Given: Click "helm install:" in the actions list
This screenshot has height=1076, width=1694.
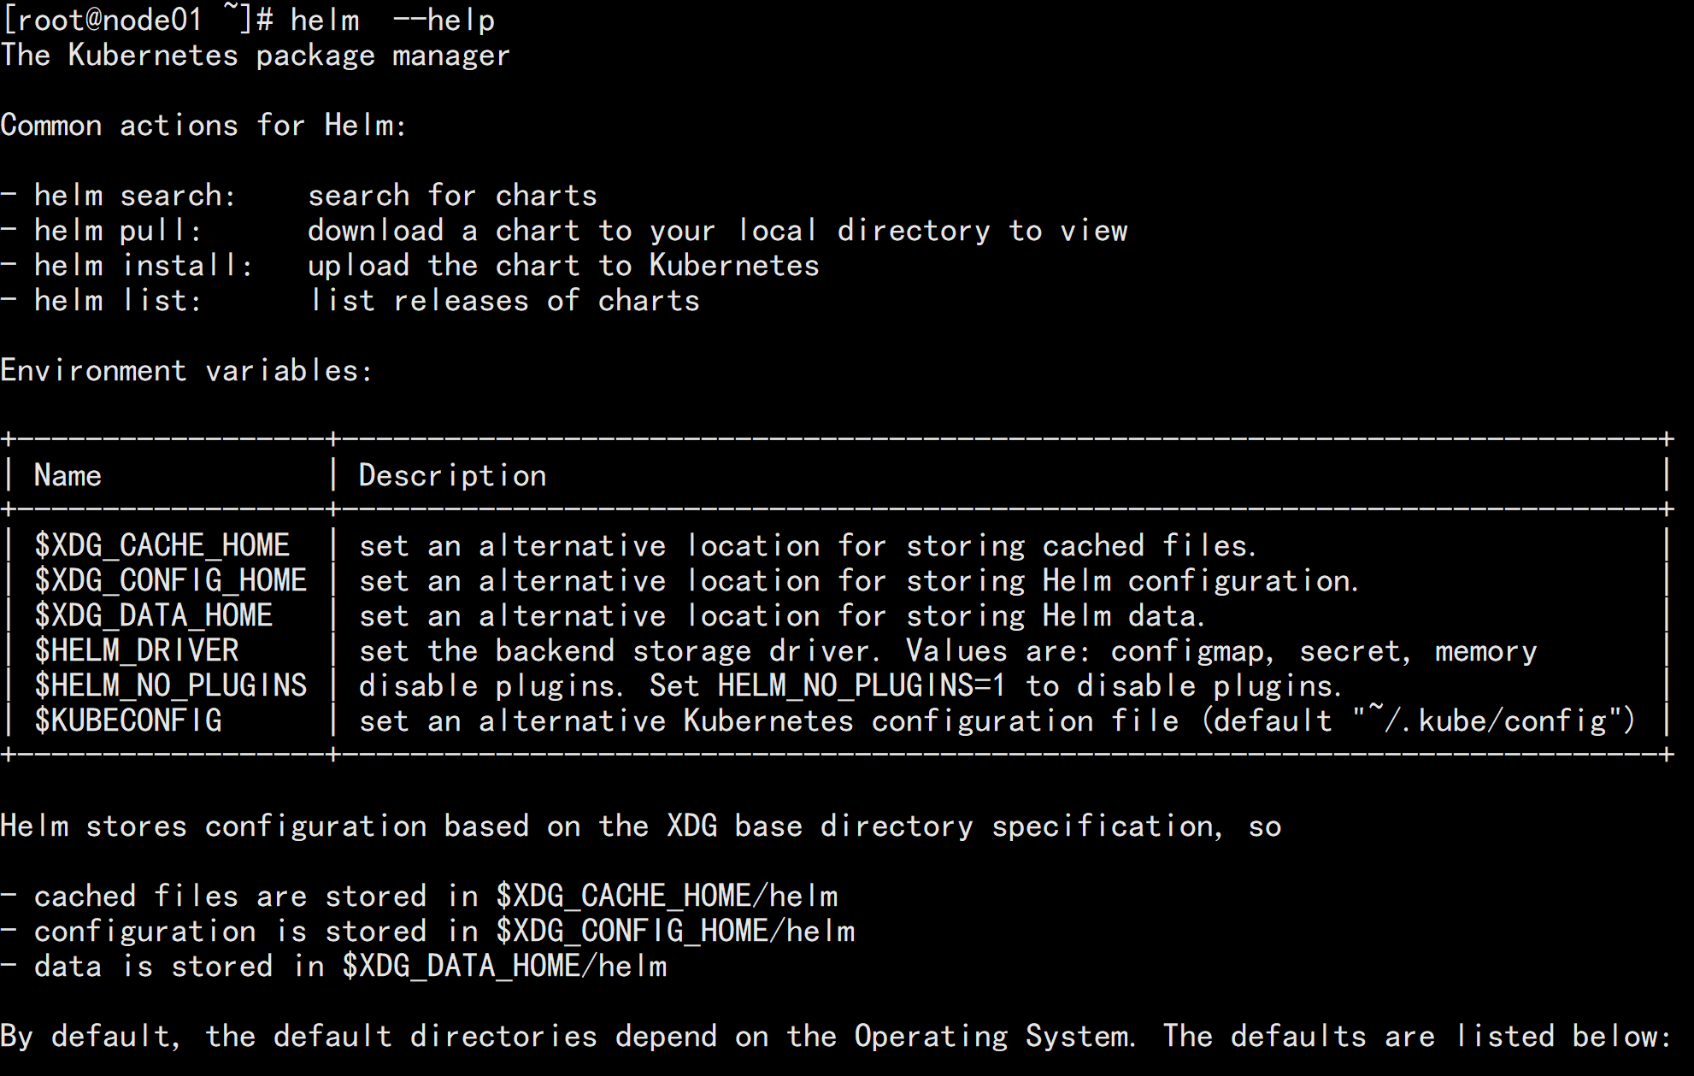Looking at the screenshot, I should click(144, 266).
